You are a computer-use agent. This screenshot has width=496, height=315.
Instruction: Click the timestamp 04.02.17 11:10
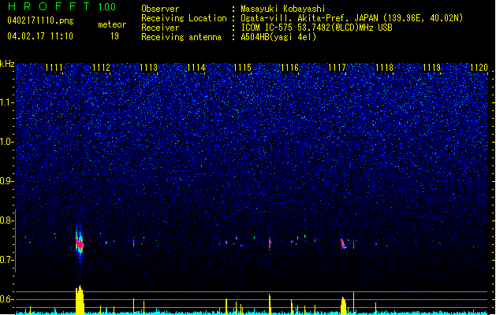tap(40, 36)
